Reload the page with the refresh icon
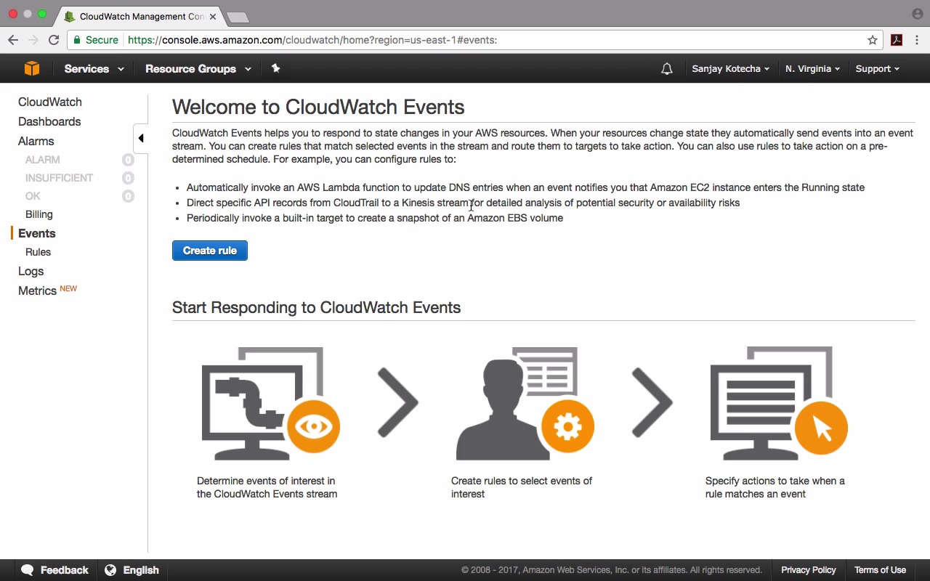 click(x=54, y=40)
